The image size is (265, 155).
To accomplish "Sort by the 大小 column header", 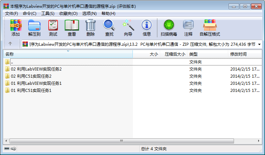I will tap(146, 54).
